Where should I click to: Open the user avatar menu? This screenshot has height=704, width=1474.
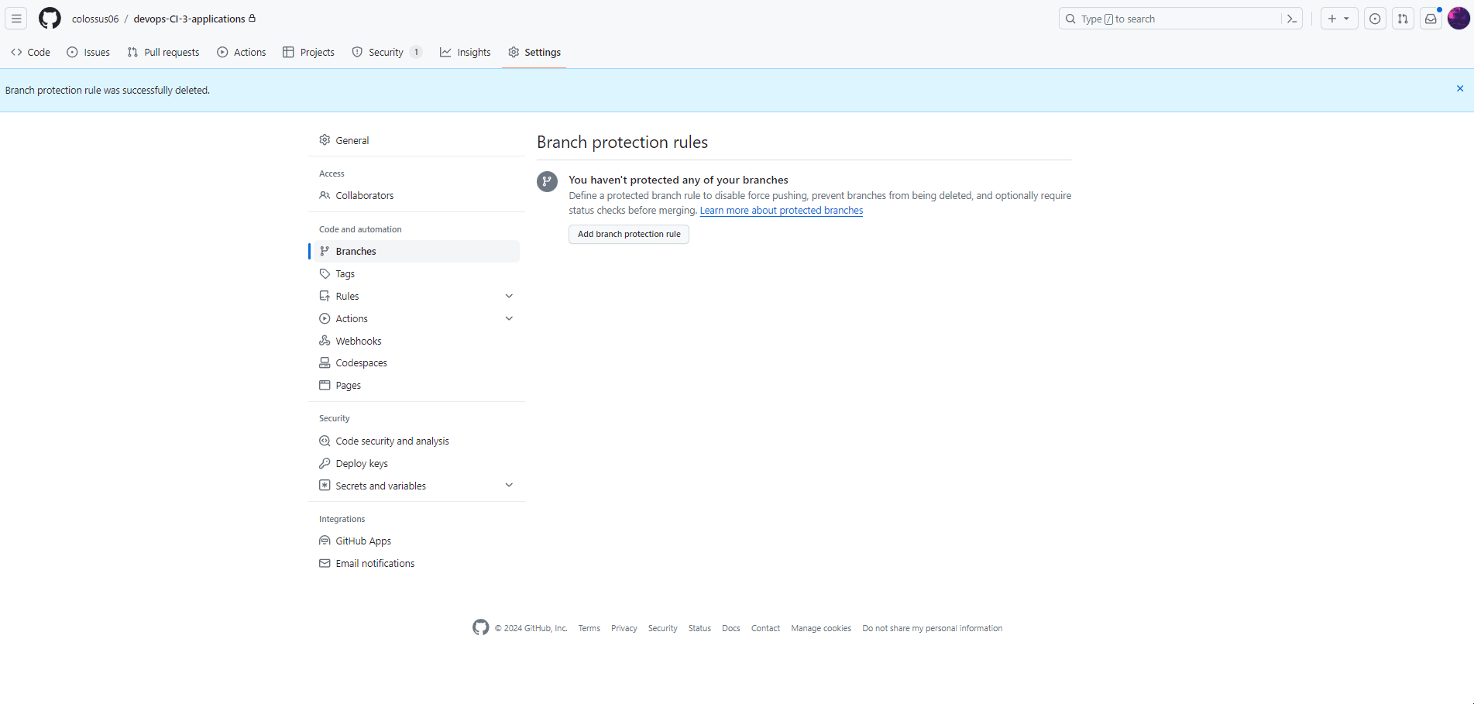[1459, 19]
